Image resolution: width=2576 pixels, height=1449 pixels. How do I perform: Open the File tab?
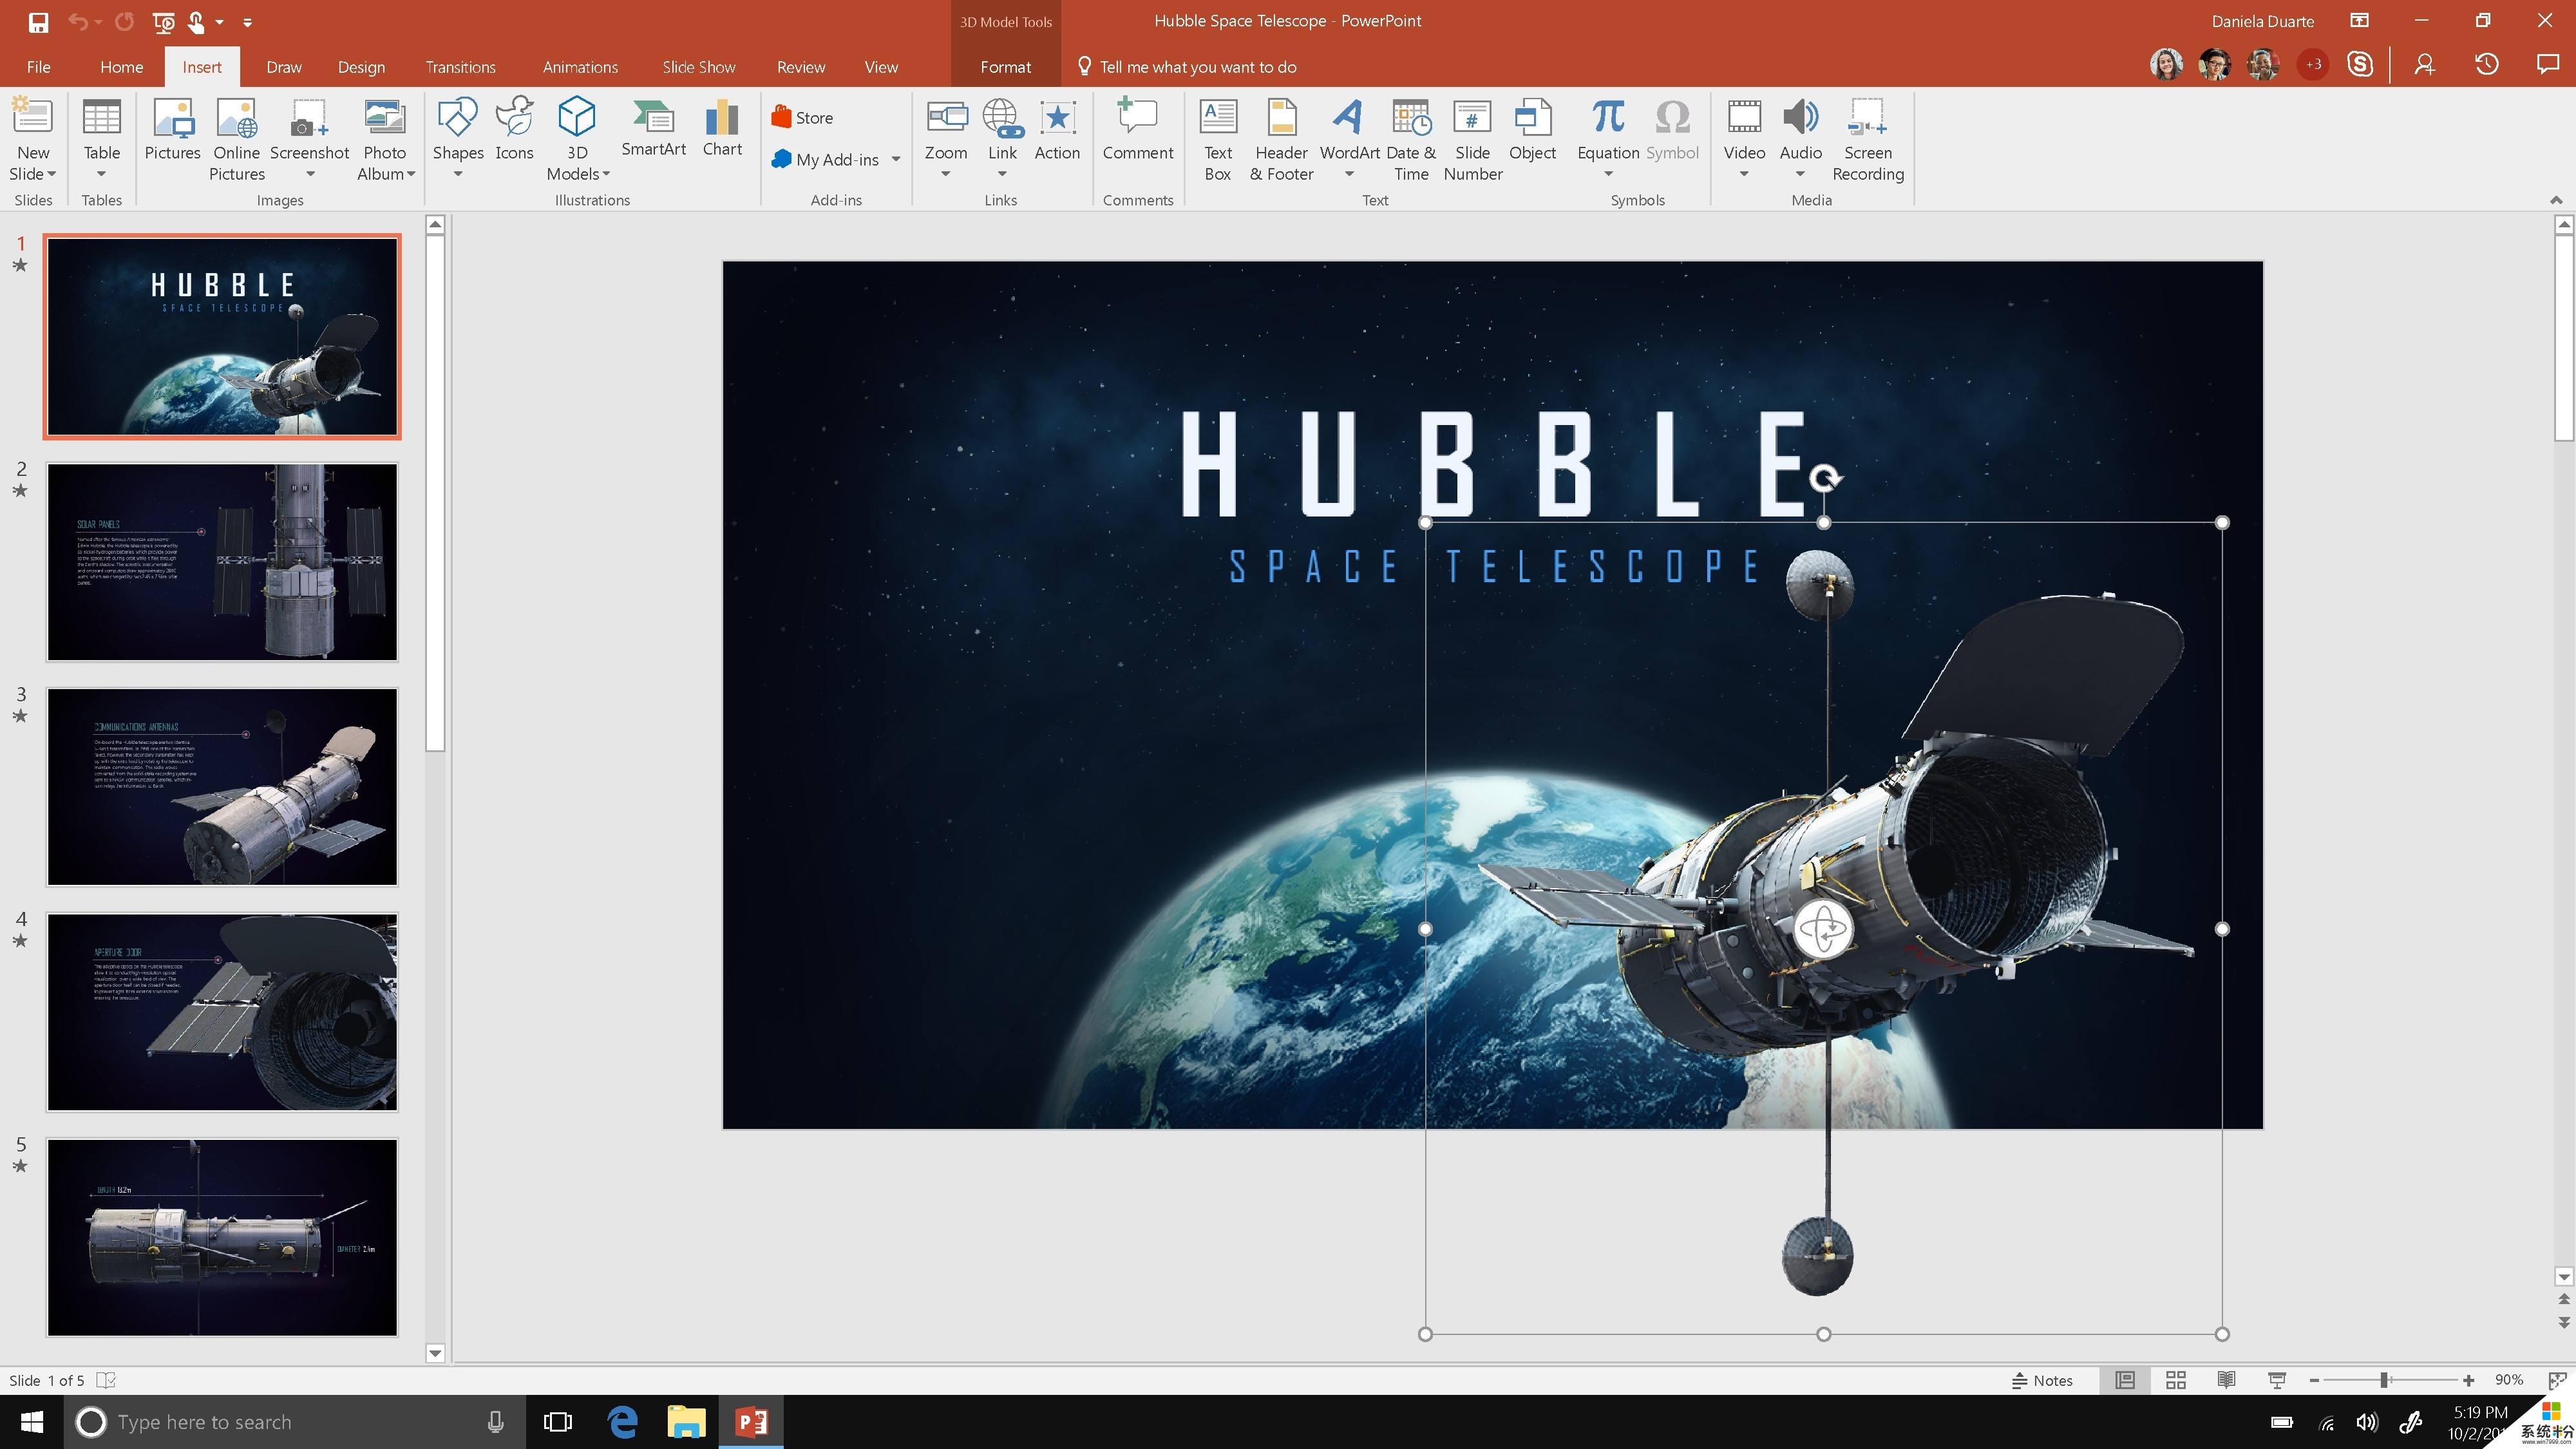tap(38, 67)
